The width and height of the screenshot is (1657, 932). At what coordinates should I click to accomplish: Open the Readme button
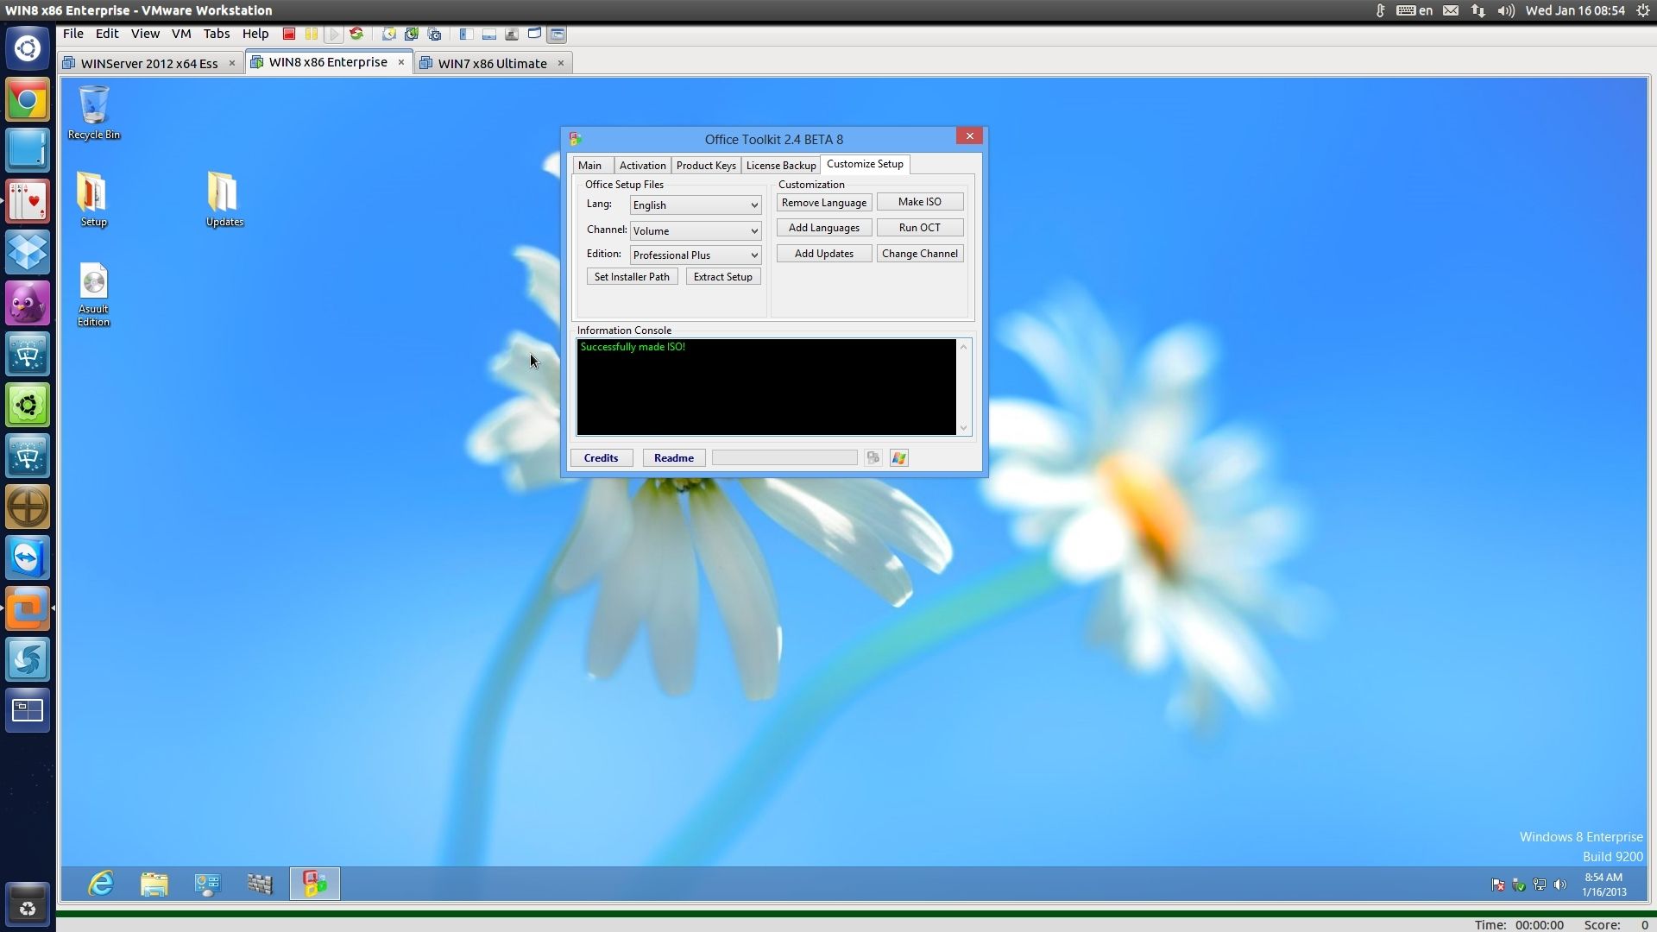pos(674,458)
